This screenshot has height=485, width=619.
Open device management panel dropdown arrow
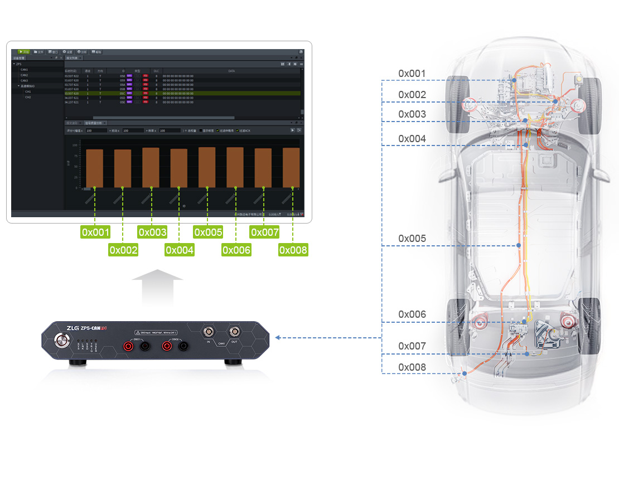51,57
